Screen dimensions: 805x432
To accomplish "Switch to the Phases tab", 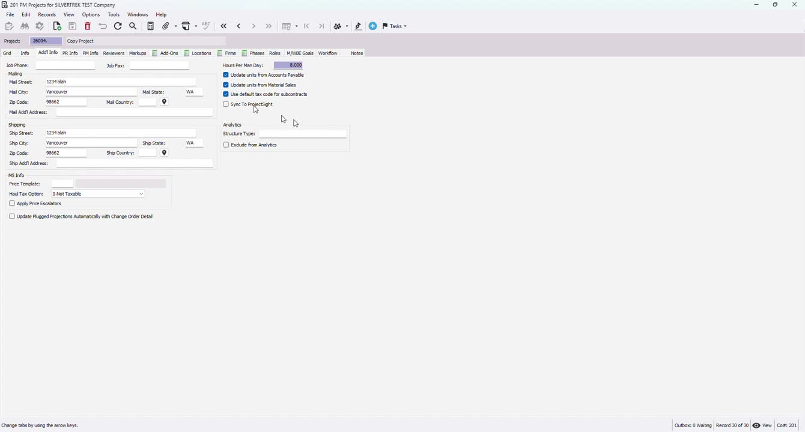I will (x=253, y=53).
